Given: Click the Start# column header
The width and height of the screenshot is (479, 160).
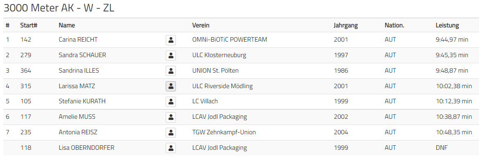Looking at the screenshot, I should coord(29,25).
